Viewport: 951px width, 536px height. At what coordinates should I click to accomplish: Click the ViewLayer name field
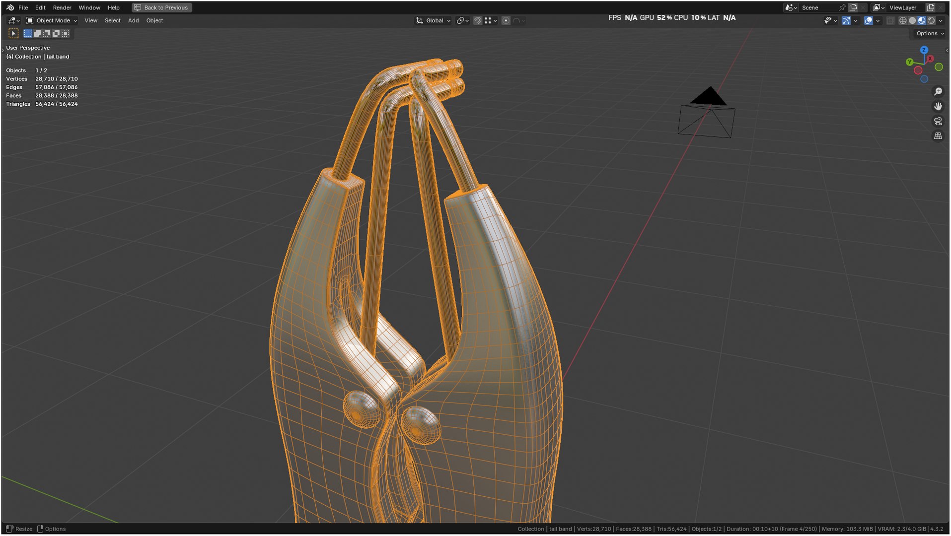click(905, 7)
